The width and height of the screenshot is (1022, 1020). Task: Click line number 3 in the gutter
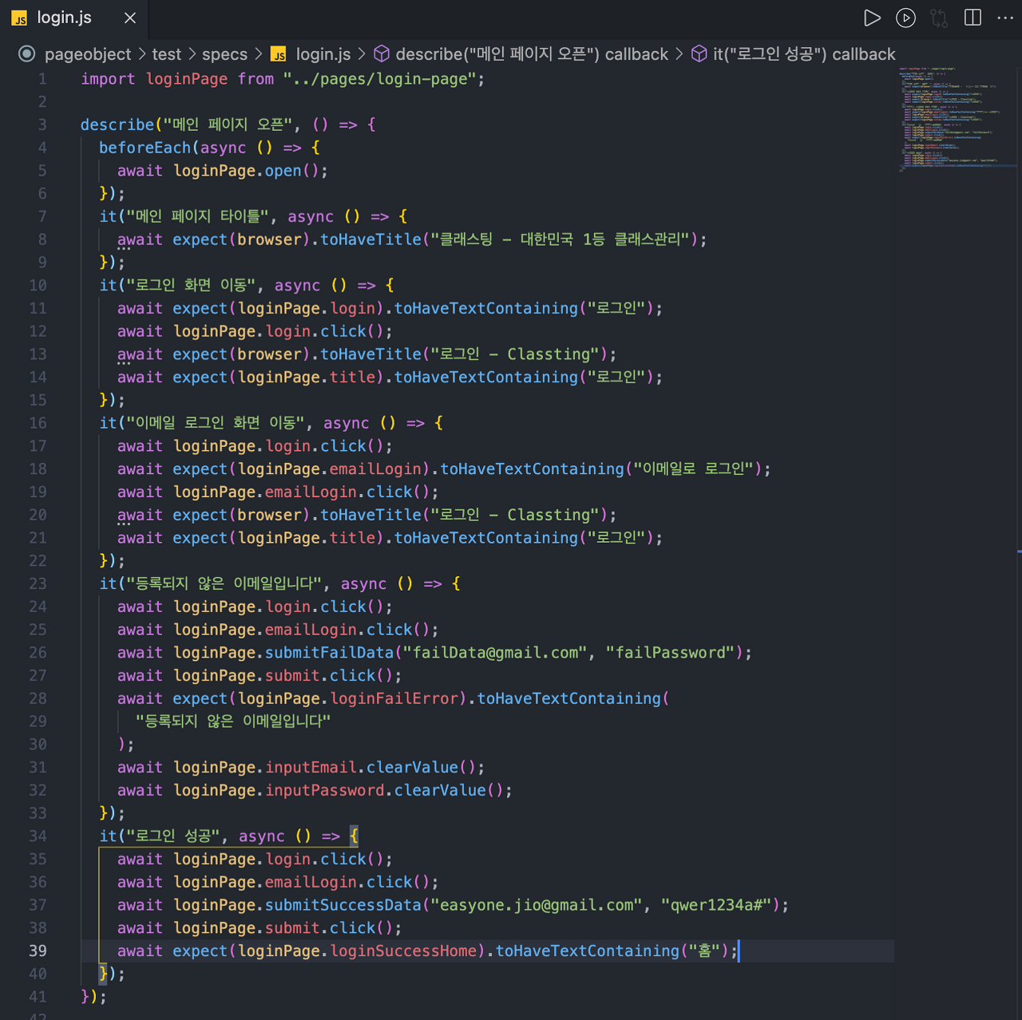pos(42,125)
